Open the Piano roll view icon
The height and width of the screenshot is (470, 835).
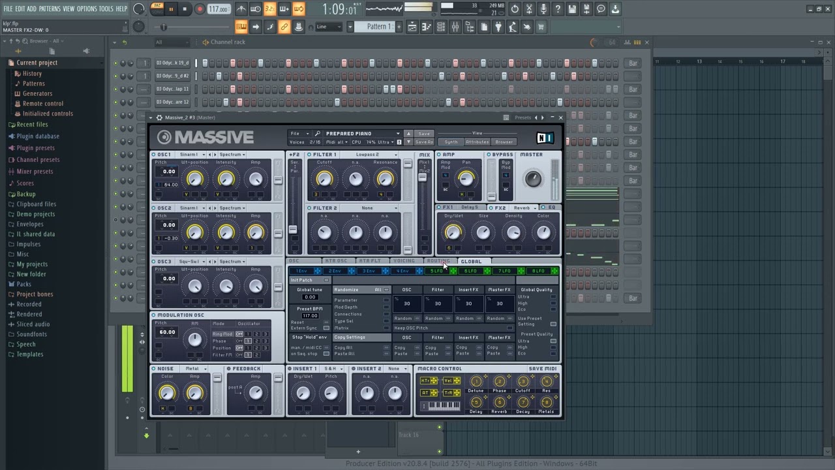click(427, 27)
